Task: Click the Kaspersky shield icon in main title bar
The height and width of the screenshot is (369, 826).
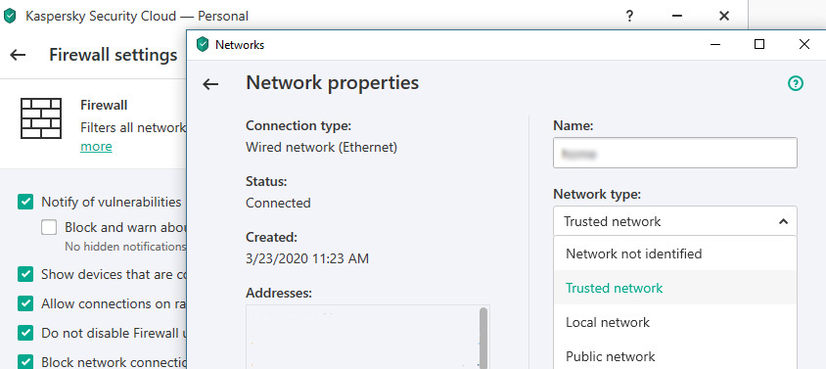Action: [x=10, y=16]
